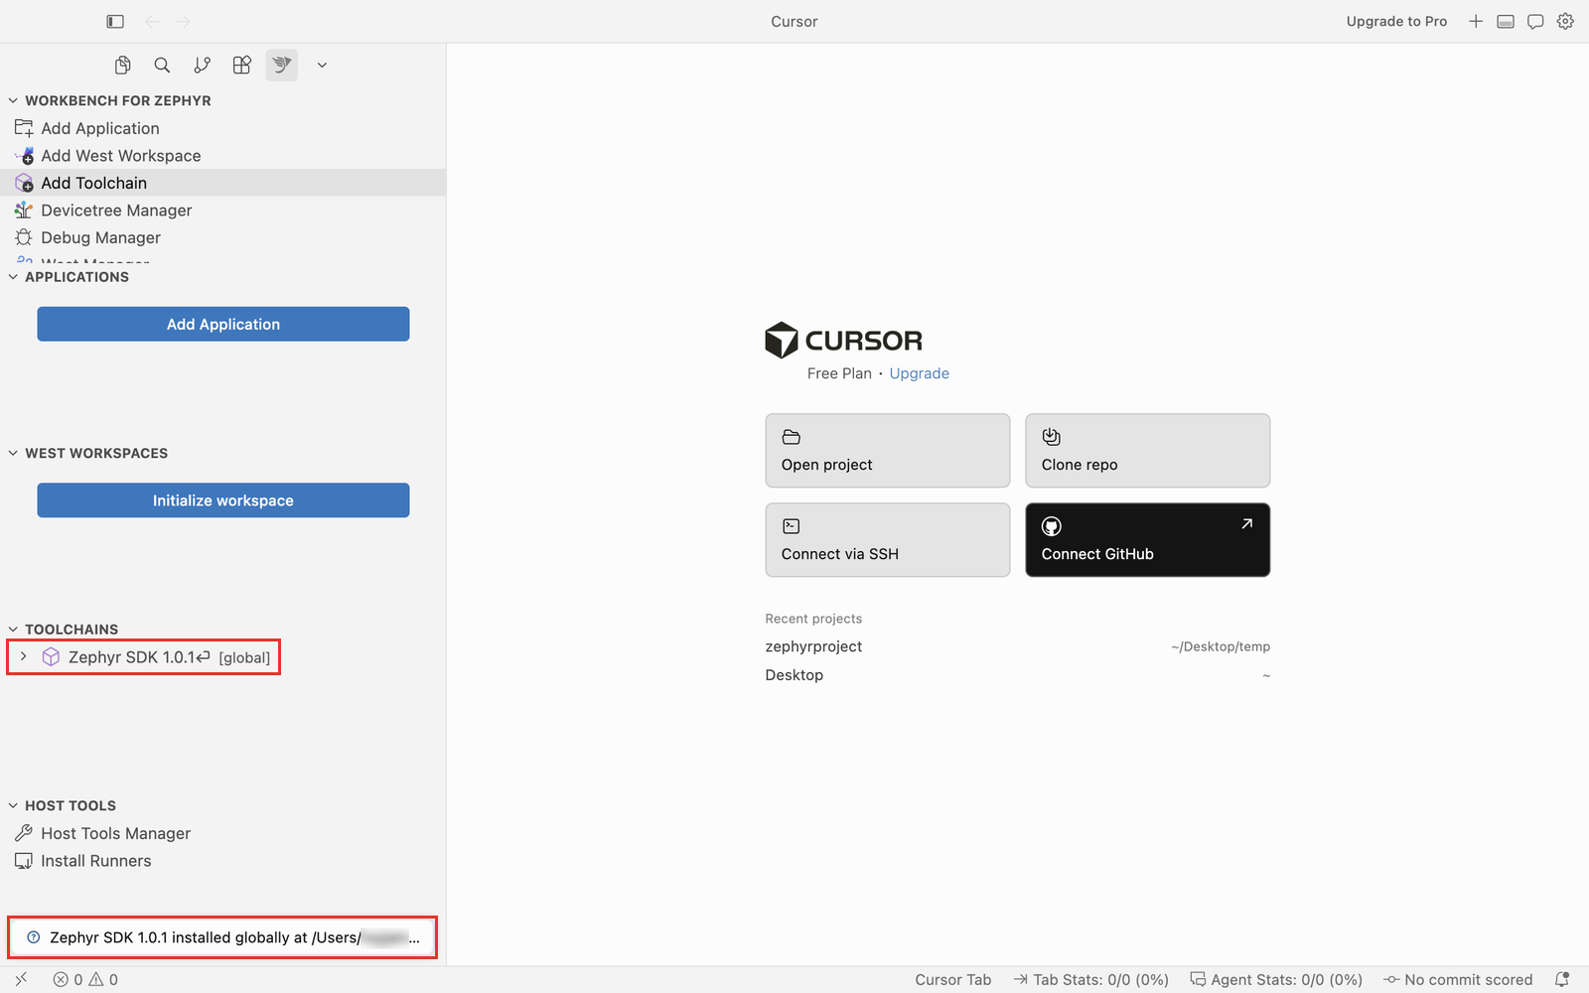Click Clone repo card
Viewport: 1589px width, 993px height.
pos(1148,451)
